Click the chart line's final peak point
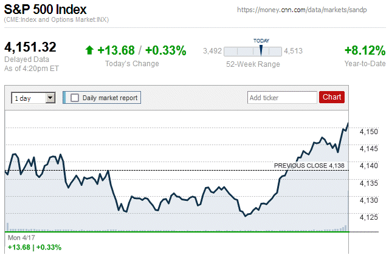Image resolution: width=389 pixels, height=255 pixels. (348, 123)
